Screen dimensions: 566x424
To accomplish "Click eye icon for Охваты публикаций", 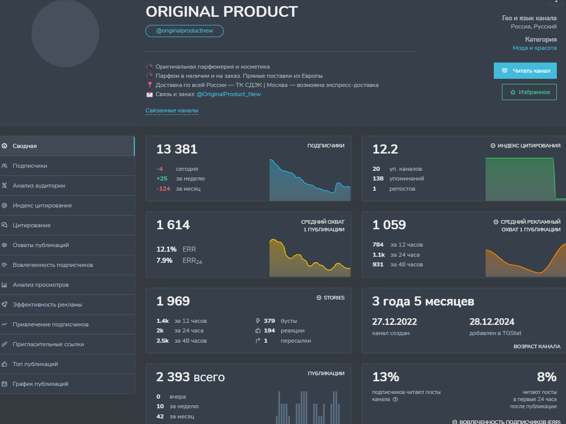I will point(5,245).
